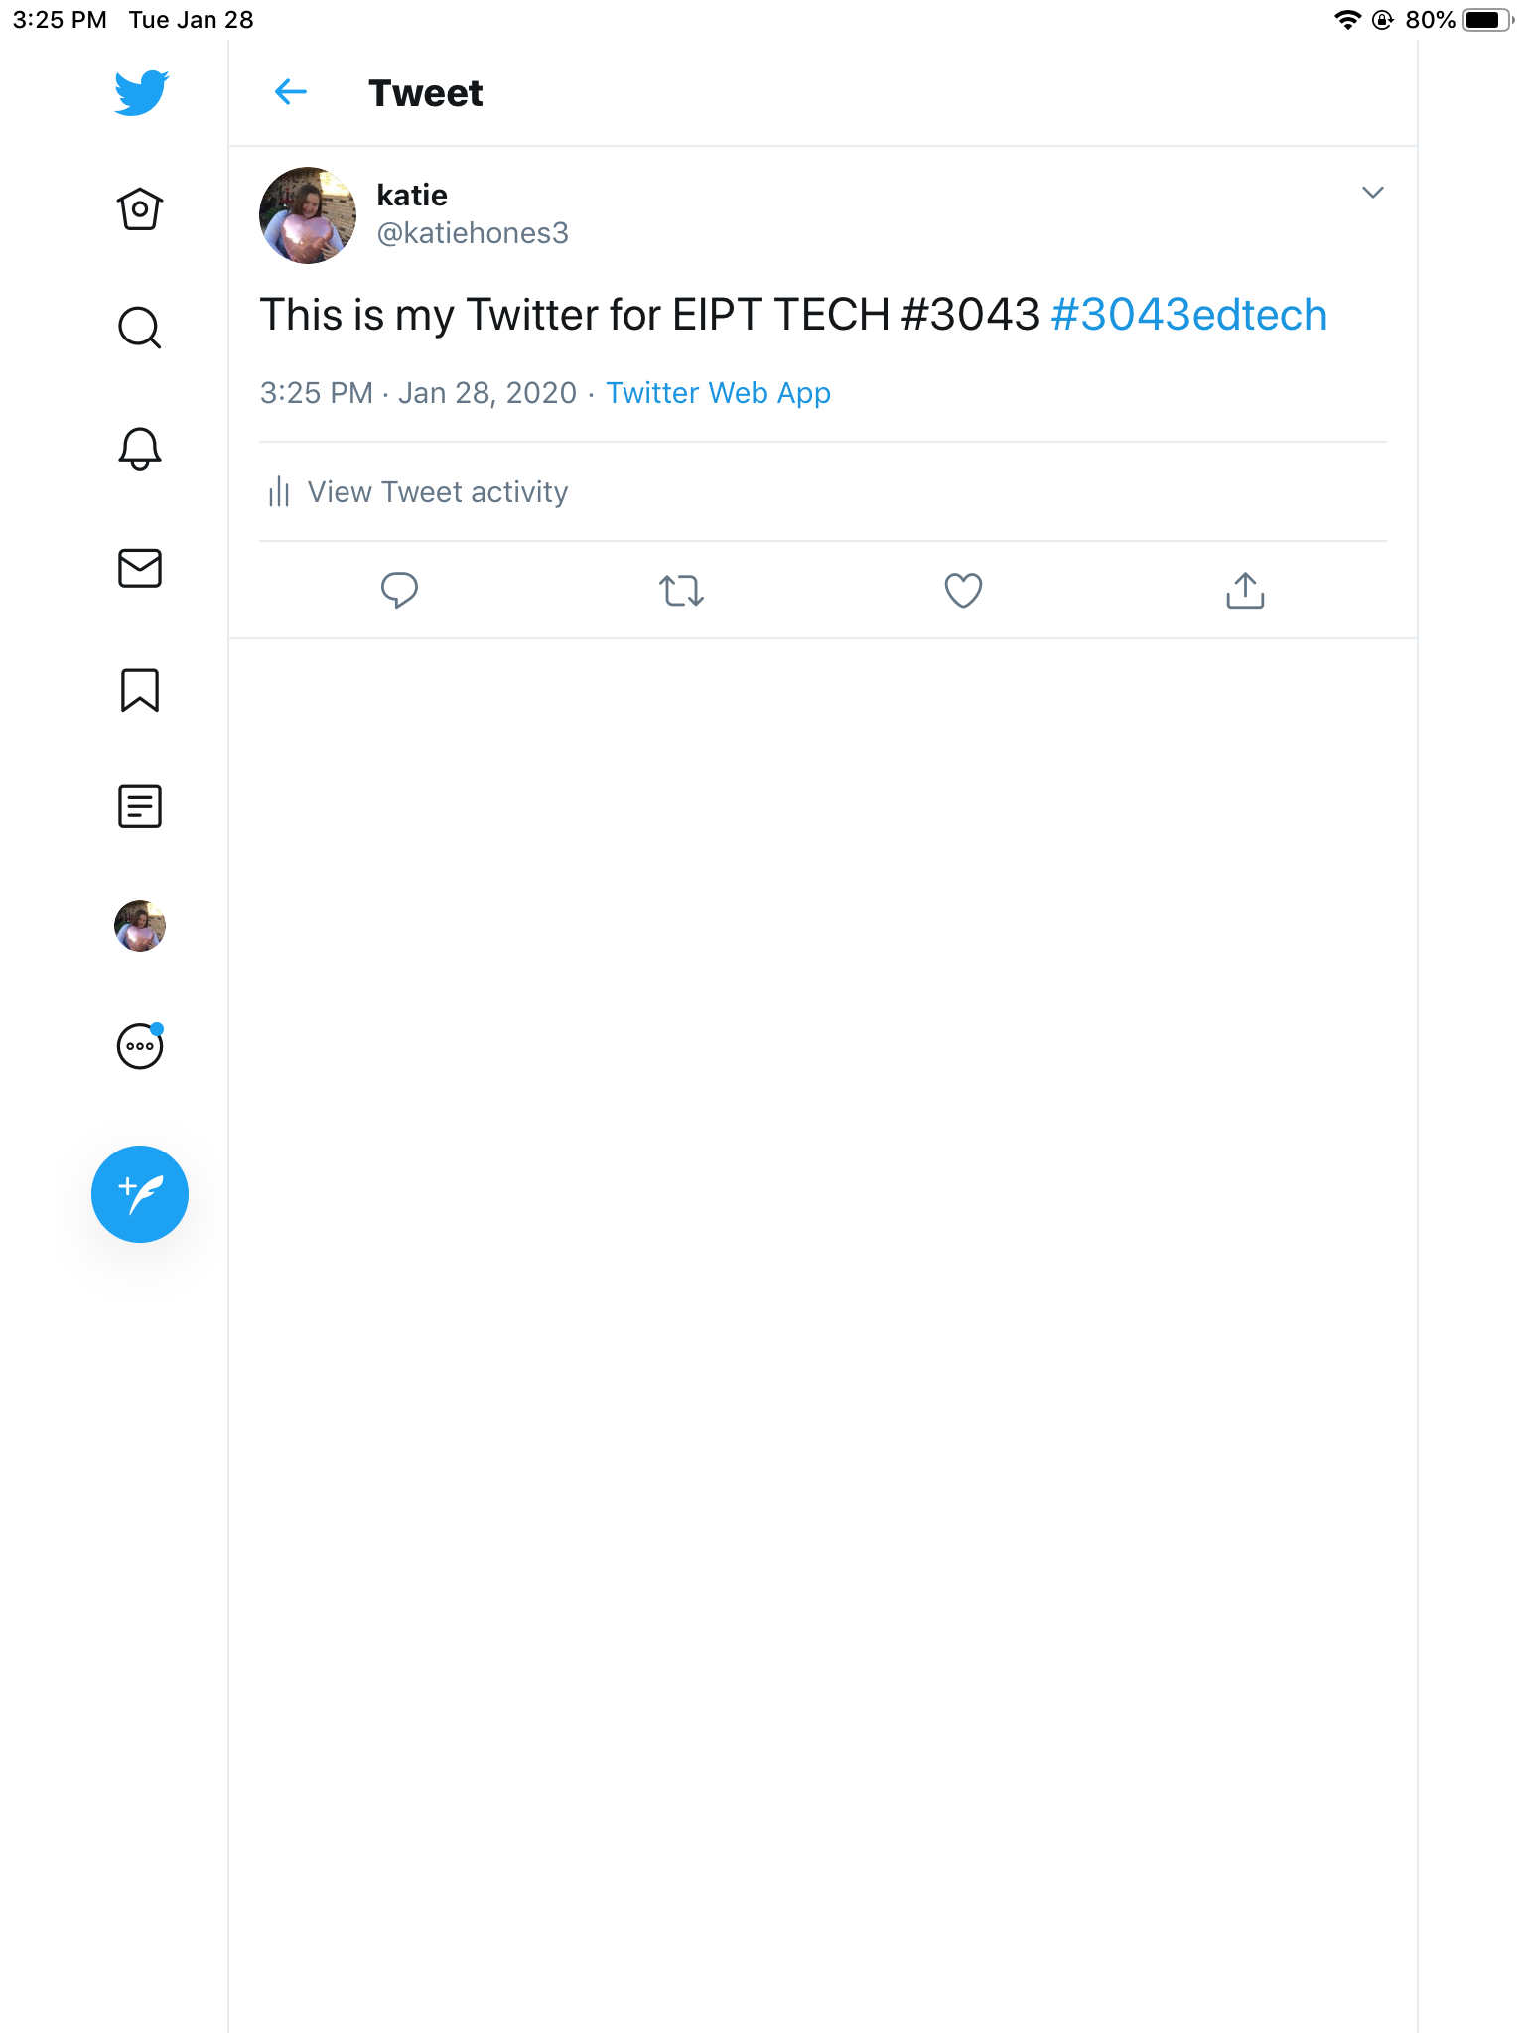
Task: Like the tweet with the heart
Action: [x=963, y=590]
